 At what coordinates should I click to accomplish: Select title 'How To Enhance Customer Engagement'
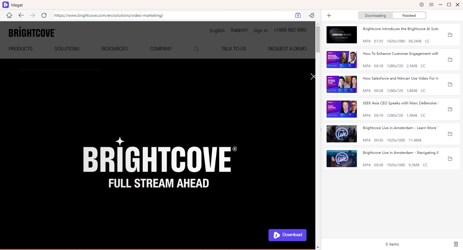click(401, 54)
